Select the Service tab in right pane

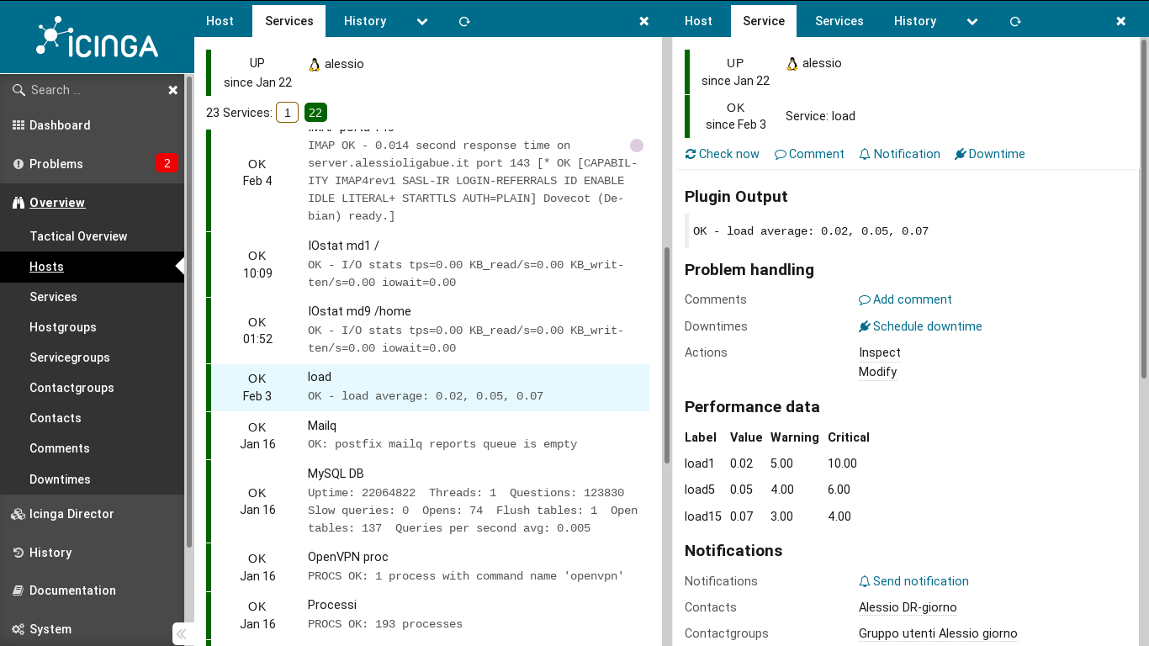pos(764,21)
